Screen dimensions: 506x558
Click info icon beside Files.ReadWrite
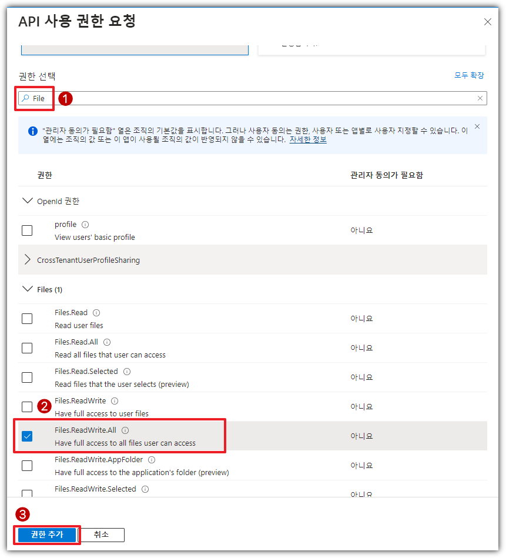tap(115, 401)
